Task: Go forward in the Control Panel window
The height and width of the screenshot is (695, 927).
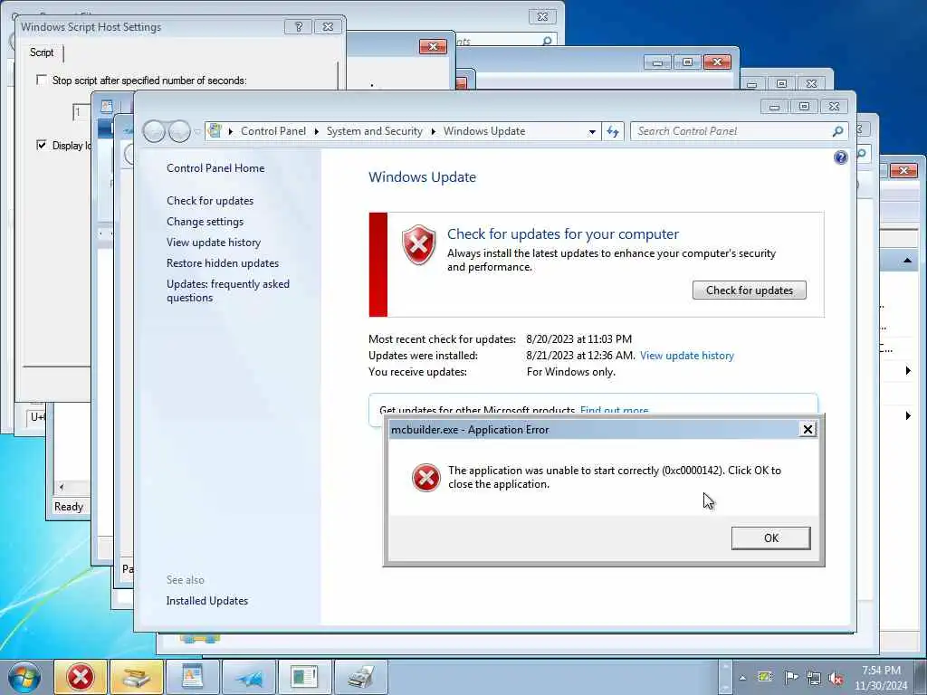Action: coord(179,131)
